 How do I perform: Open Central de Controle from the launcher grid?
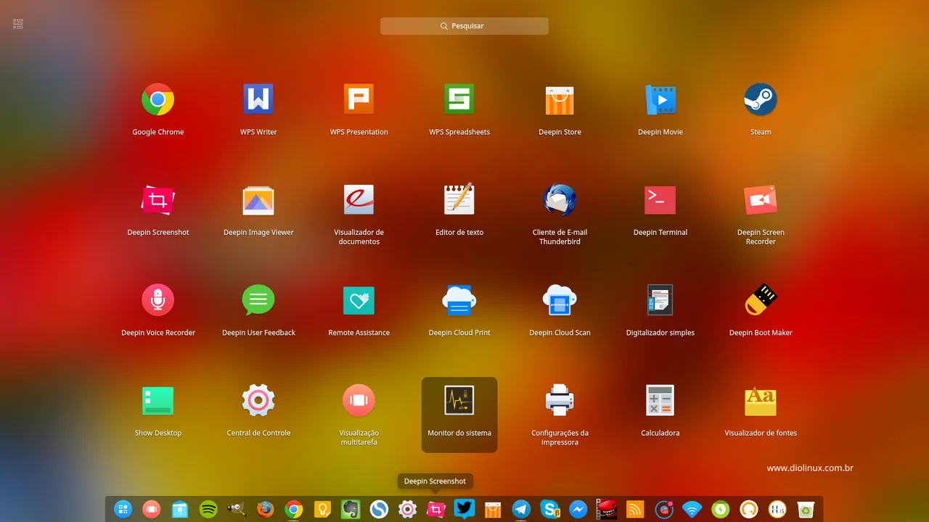[x=258, y=400]
